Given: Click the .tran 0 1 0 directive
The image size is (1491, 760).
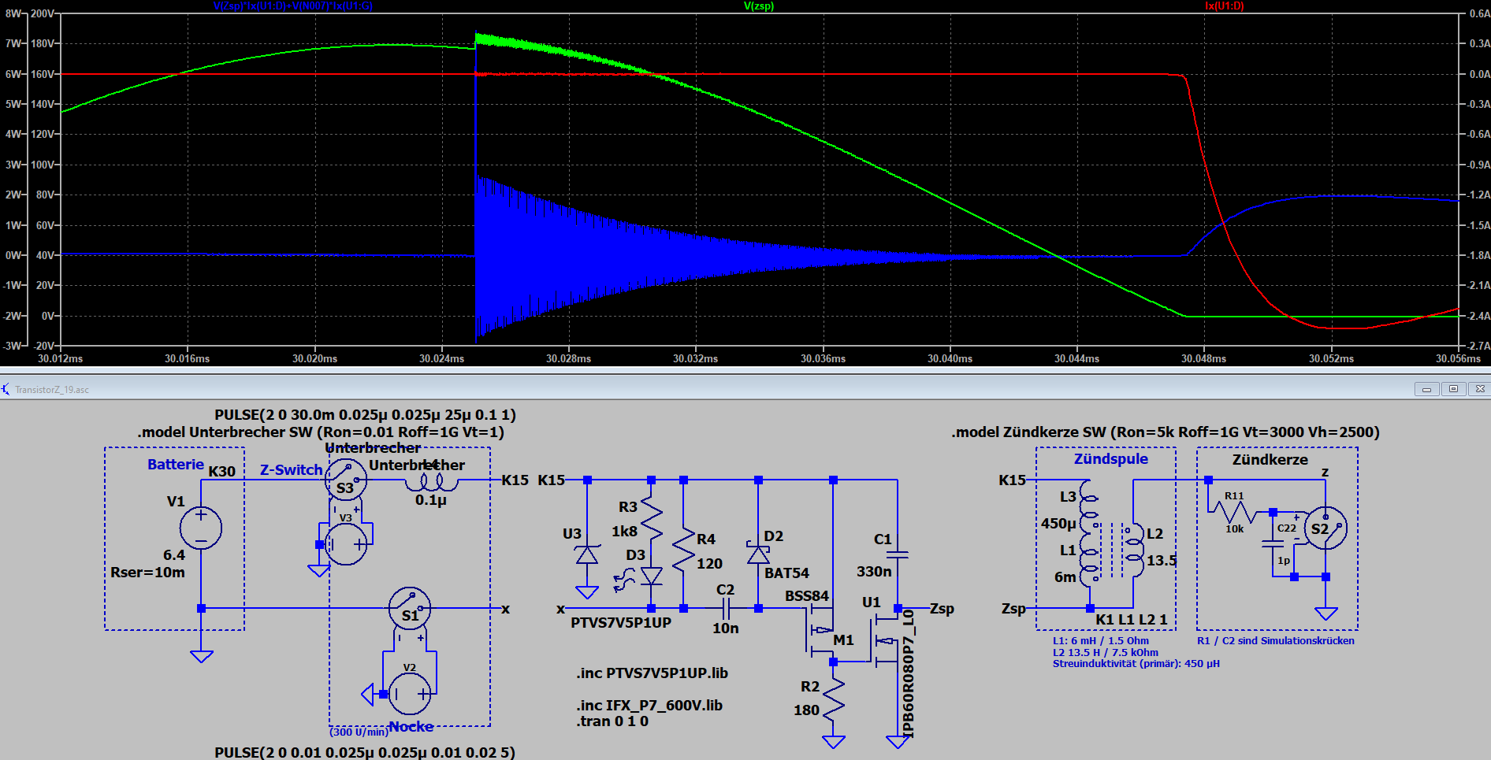Looking at the screenshot, I should pyautogui.click(x=612, y=721).
